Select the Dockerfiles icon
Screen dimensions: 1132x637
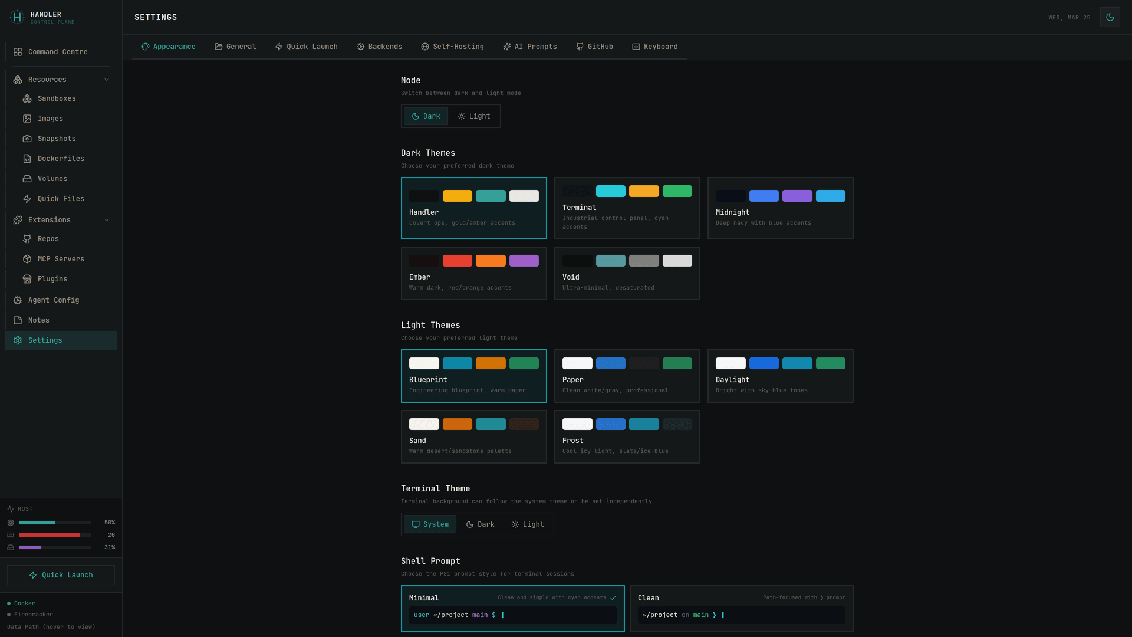click(x=28, y=159)
